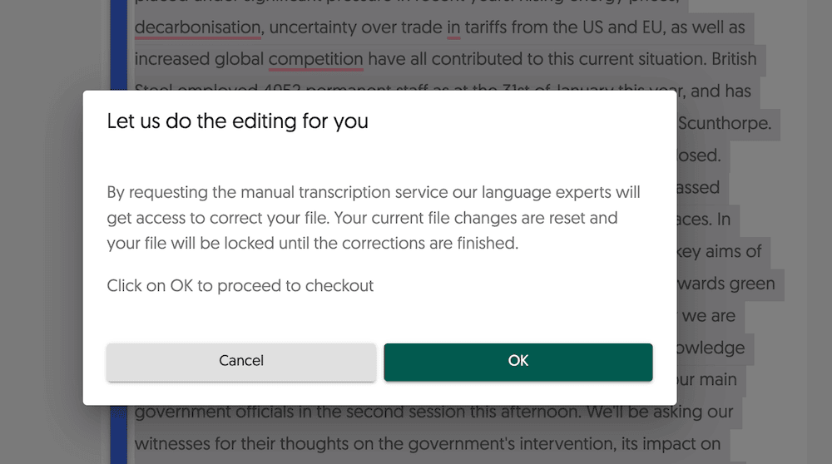Screen dimensions: 832x464
Task: Click the manual transcription service description paragraph
Action: click(374, 217)
